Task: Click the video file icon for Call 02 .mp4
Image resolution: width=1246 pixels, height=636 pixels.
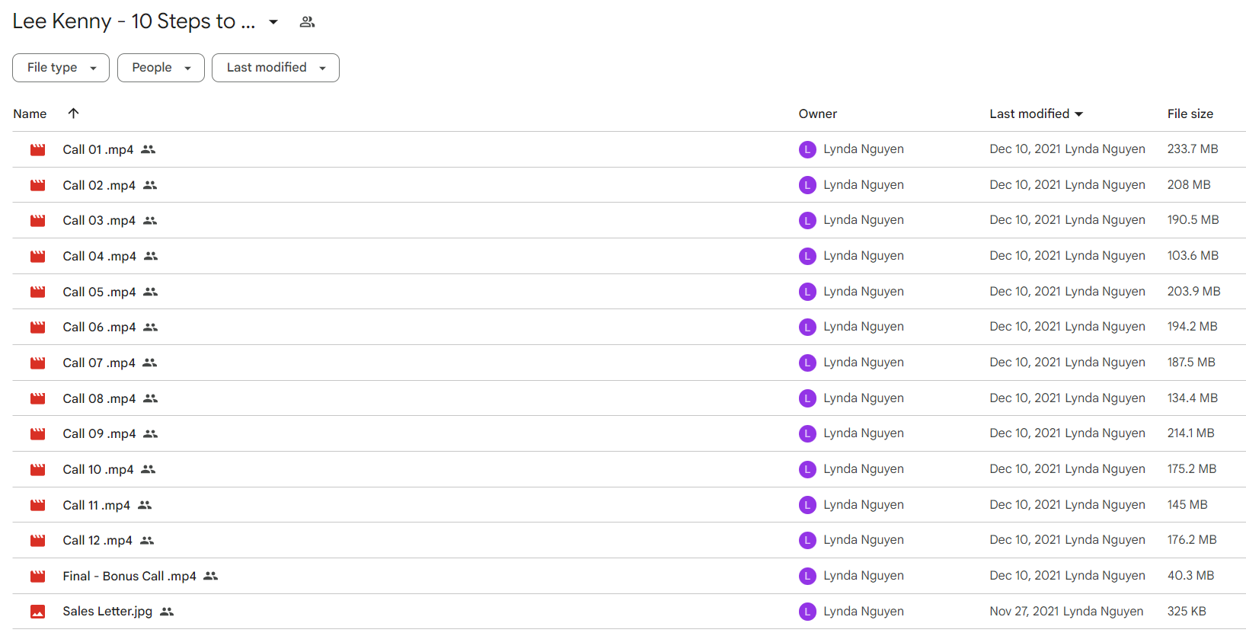Action: tap(37, 185)
